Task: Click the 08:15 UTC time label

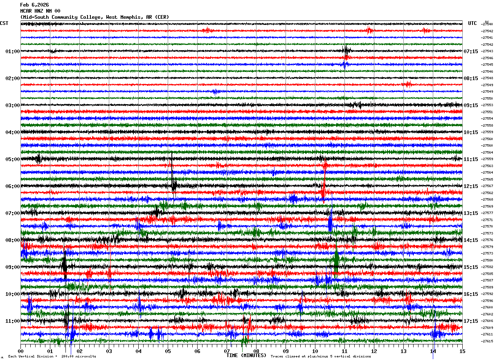Action: 471,78
